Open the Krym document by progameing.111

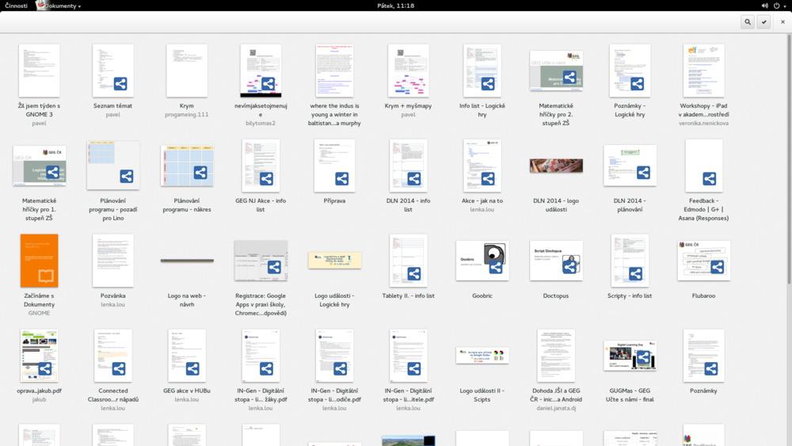point(187,71)
